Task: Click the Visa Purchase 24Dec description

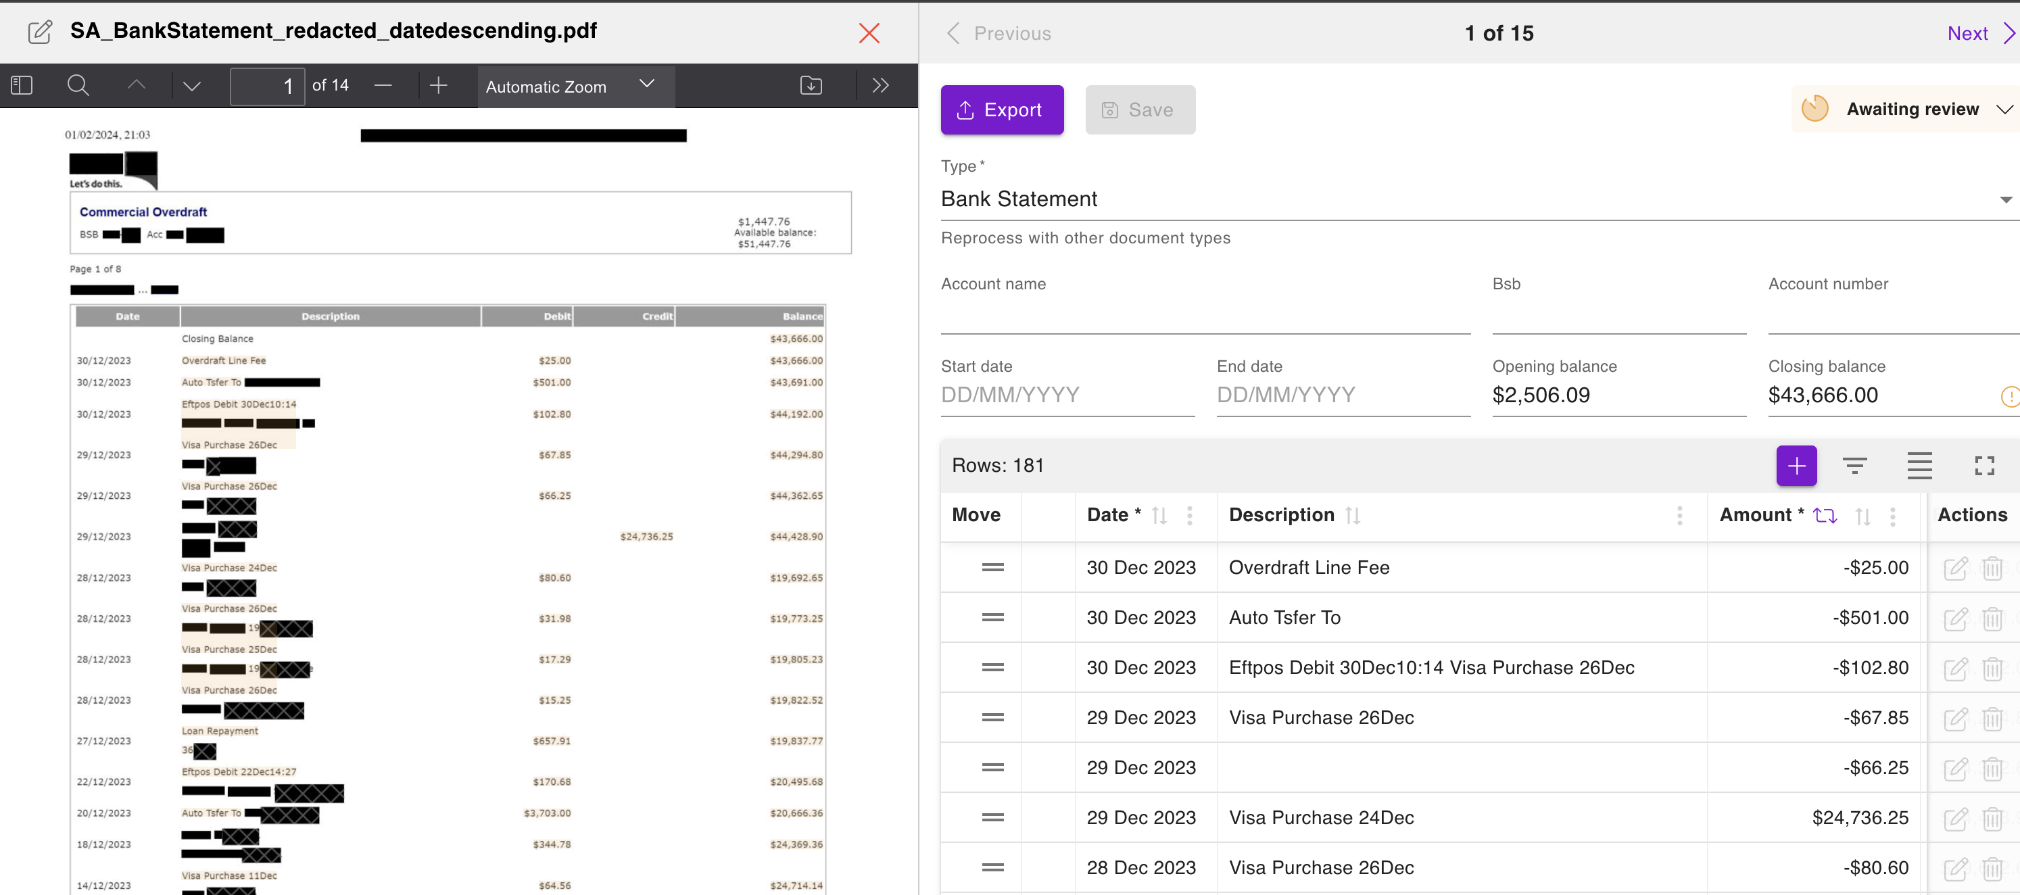Action: [1320, 818]
